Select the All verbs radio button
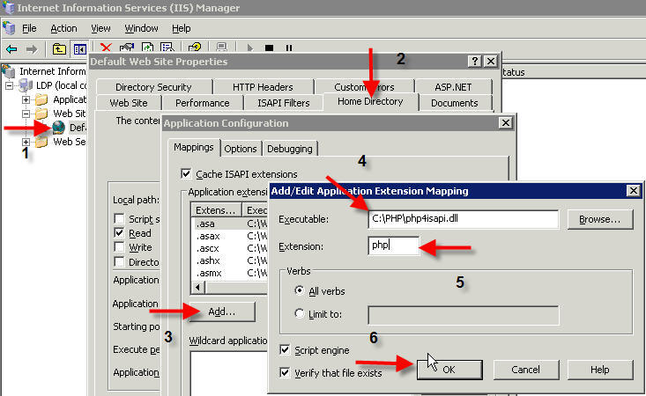Screen dimensions: 646x396 tap(300, 290)
